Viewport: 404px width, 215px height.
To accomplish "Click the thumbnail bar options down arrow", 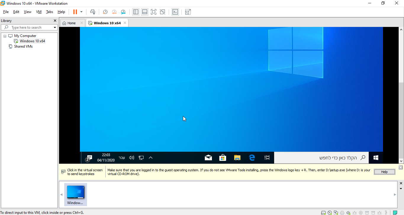I will coord(401,189).
